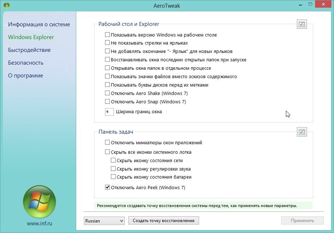The height and width of the screenshot is (233, 334).
Task: Close the AeroTweak window
Action: [x=323, y=4]
